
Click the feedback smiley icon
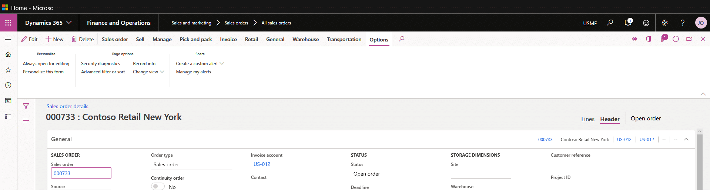point(646,23)
